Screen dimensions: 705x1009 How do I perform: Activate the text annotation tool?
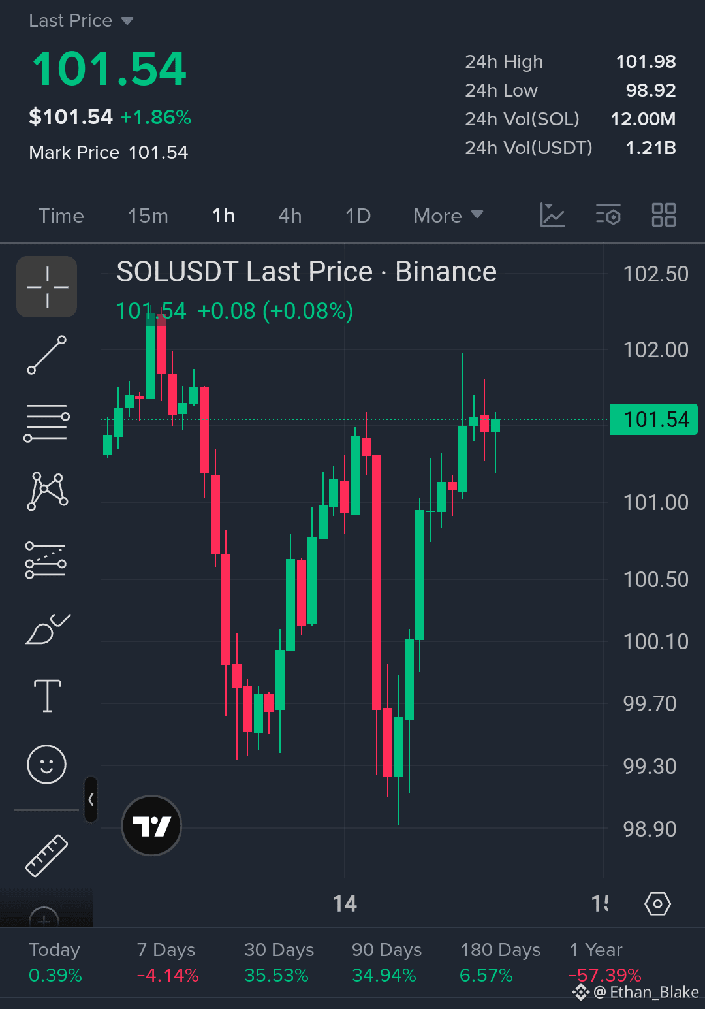click(47, 696)
